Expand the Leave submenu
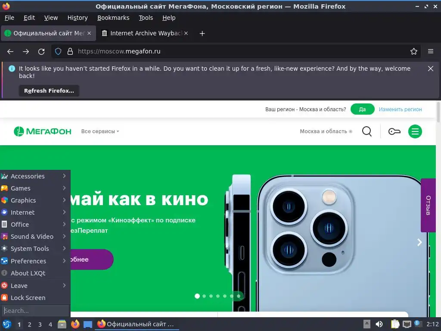This screenshot has width=441, height=331. [34, 286]
